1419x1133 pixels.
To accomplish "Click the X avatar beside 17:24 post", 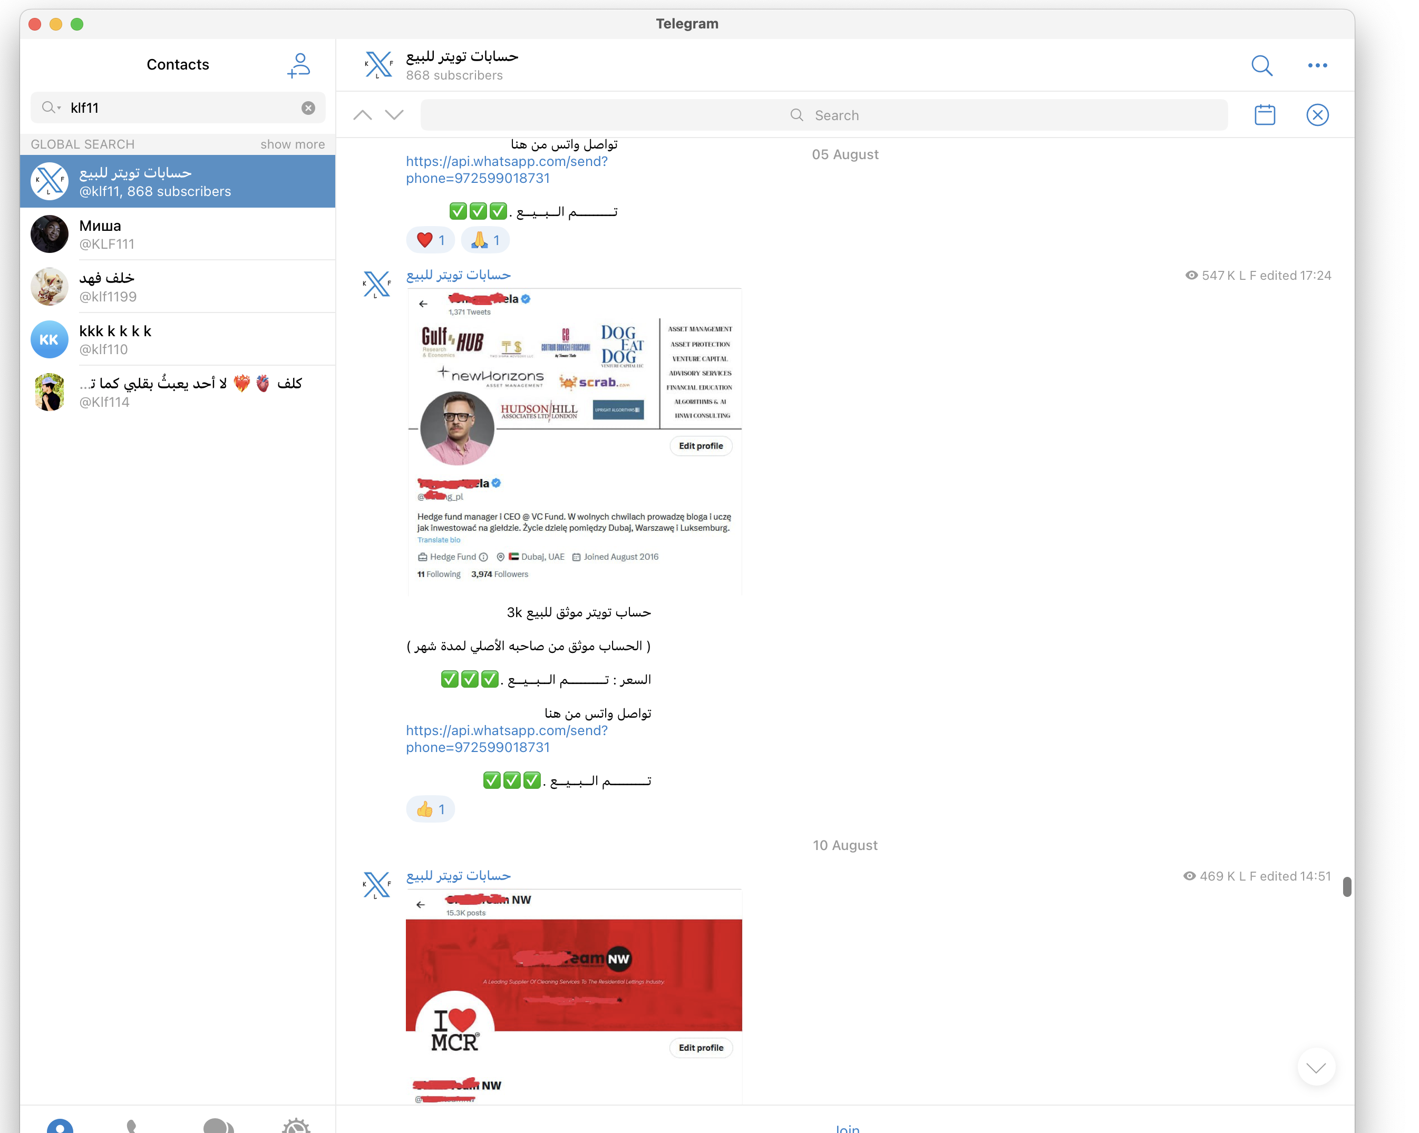I will coord(377,284).
